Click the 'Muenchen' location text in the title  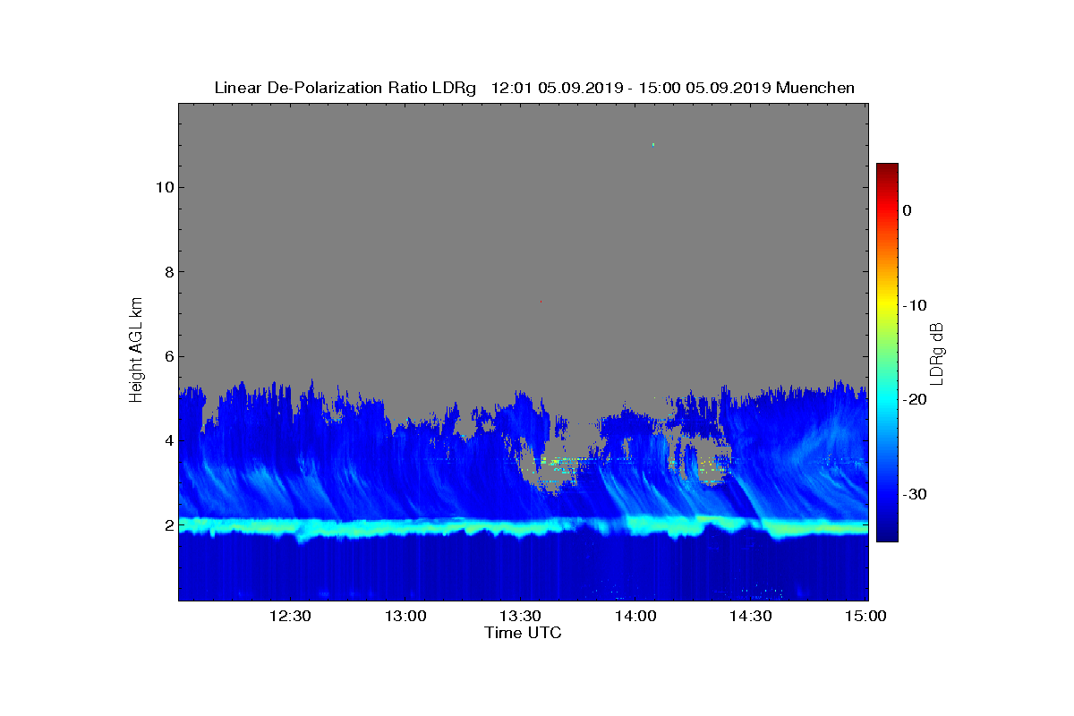pyautogui.click(x=815, y=88)
